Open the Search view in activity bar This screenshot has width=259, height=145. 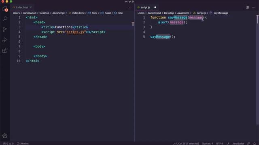[5, 19]
